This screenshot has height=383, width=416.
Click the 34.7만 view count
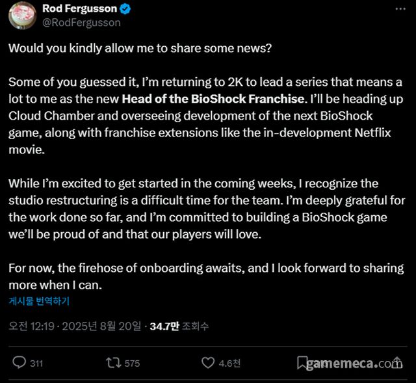tap(164, 326)
